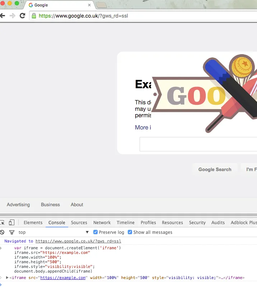
Task: Minimize window with the yellow button
Action: [10, 3]
